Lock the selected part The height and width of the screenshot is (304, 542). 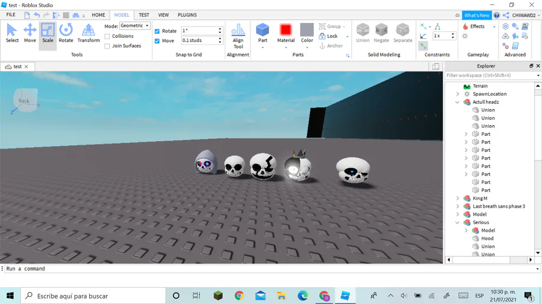click(x=328, y=36)
